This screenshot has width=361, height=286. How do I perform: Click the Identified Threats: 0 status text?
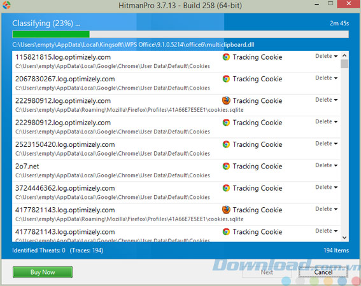(39, 250)
